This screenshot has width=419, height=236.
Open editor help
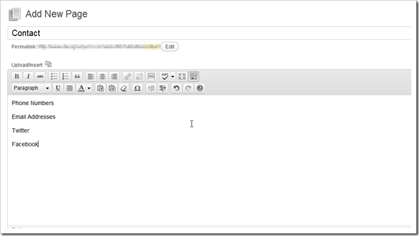coord(200,88)
